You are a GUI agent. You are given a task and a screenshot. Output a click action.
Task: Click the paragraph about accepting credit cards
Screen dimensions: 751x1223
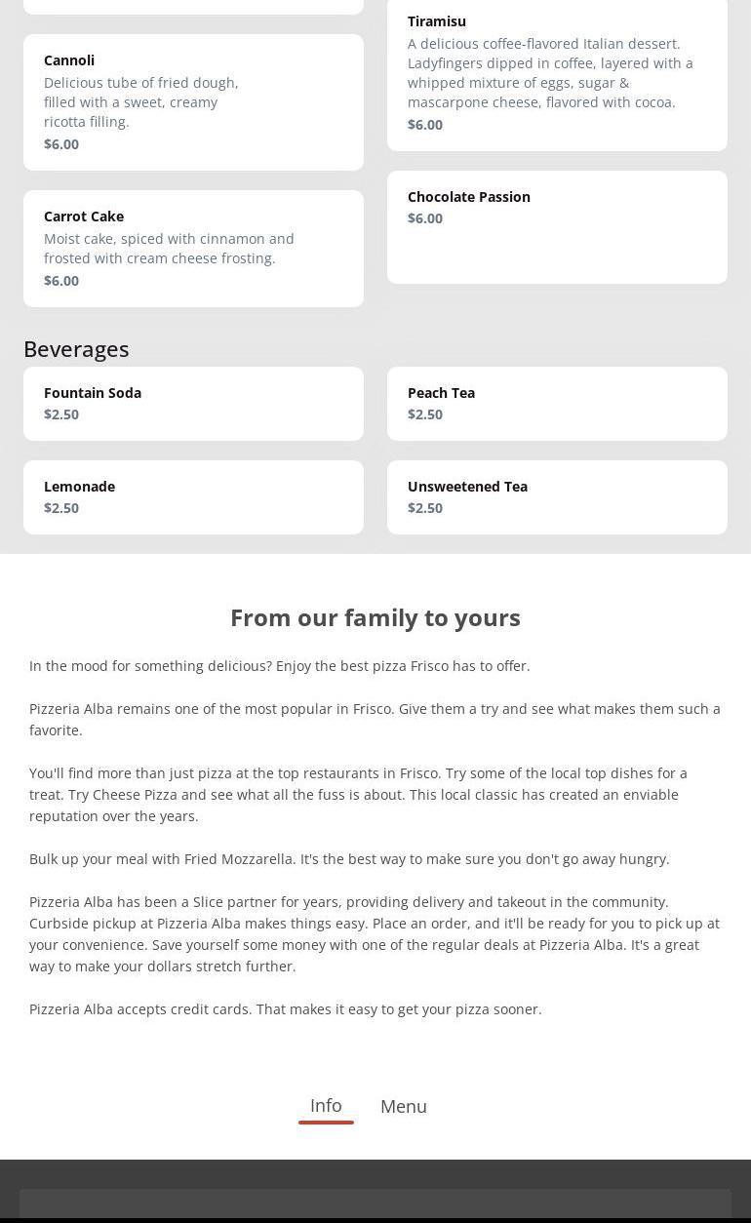click(x=285, y=1009)
